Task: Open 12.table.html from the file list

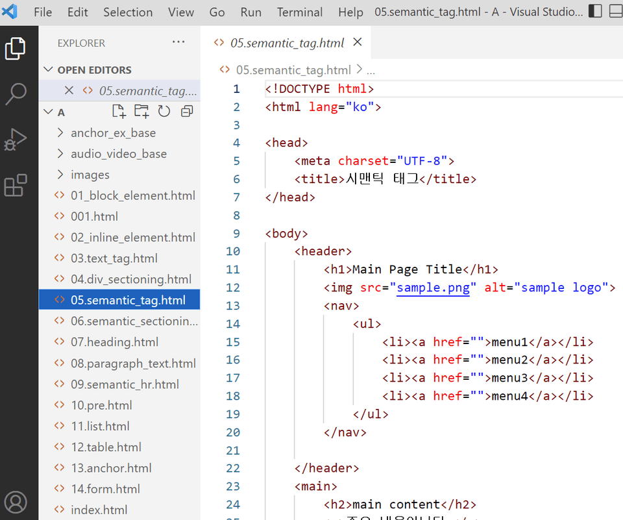Action: point(106,447)
